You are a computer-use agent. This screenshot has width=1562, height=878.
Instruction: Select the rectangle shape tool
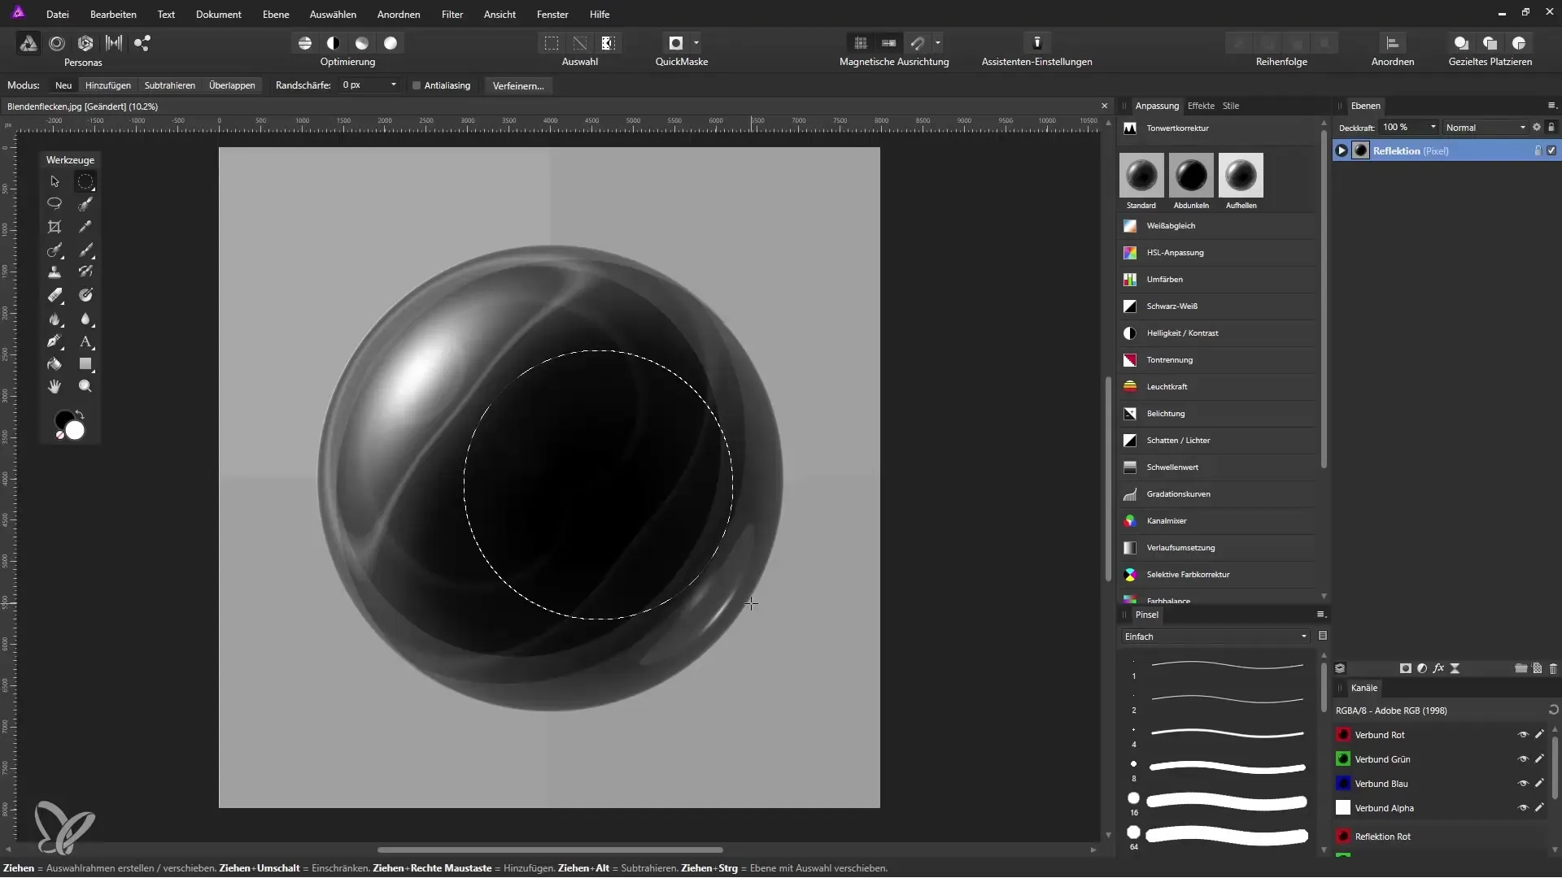click(85, 364)
